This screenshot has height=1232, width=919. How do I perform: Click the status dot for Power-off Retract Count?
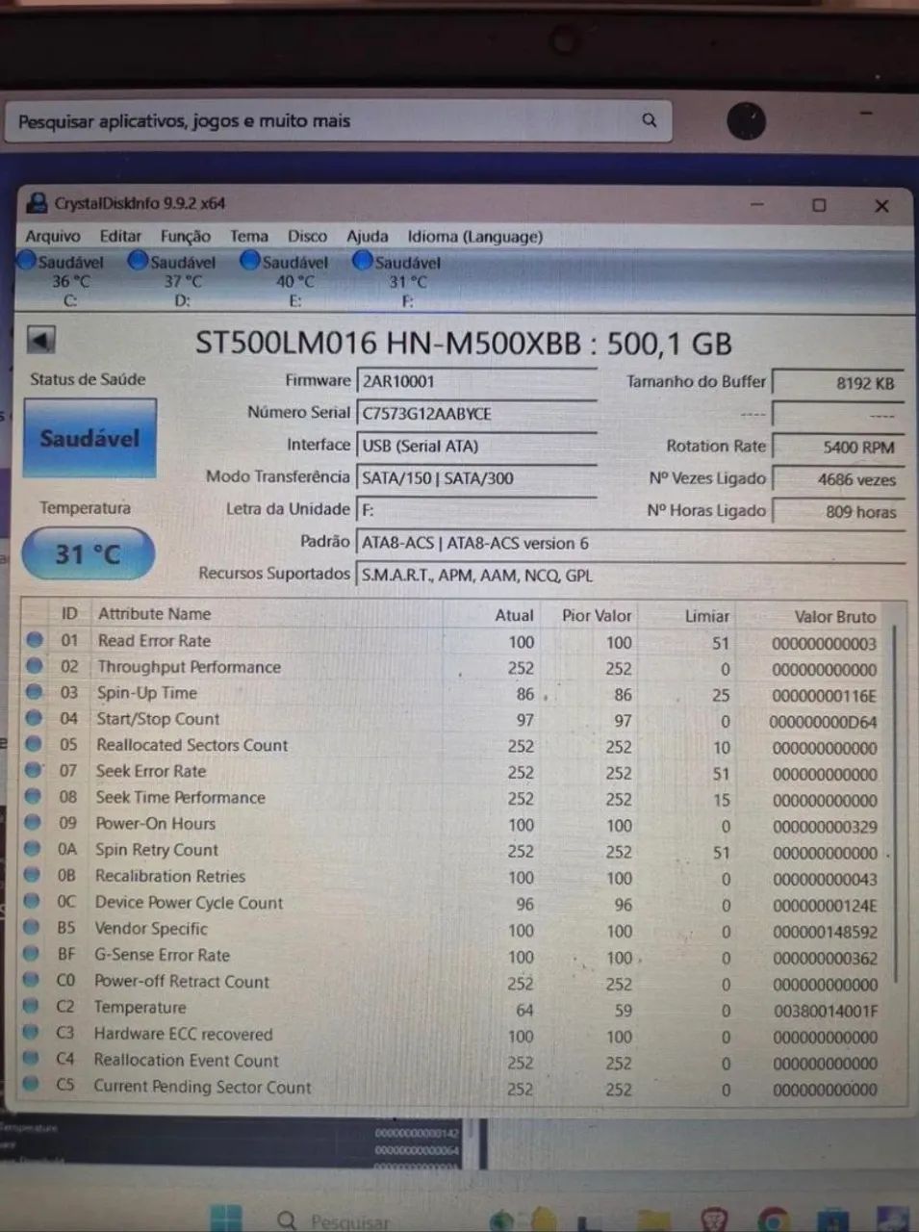pyautogui.click(x=32, y=980)
